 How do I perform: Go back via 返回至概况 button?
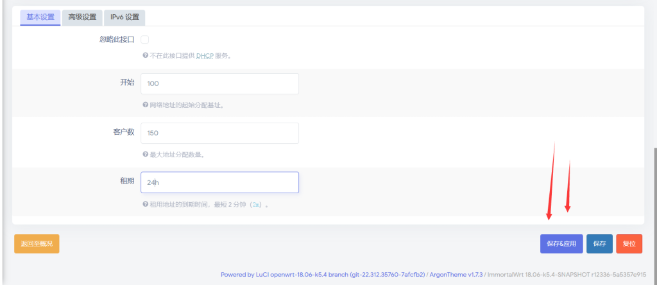click(37, 244)
